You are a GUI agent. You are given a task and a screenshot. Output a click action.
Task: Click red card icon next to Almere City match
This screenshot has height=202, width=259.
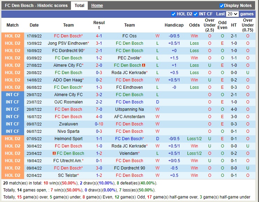[144, 65]
